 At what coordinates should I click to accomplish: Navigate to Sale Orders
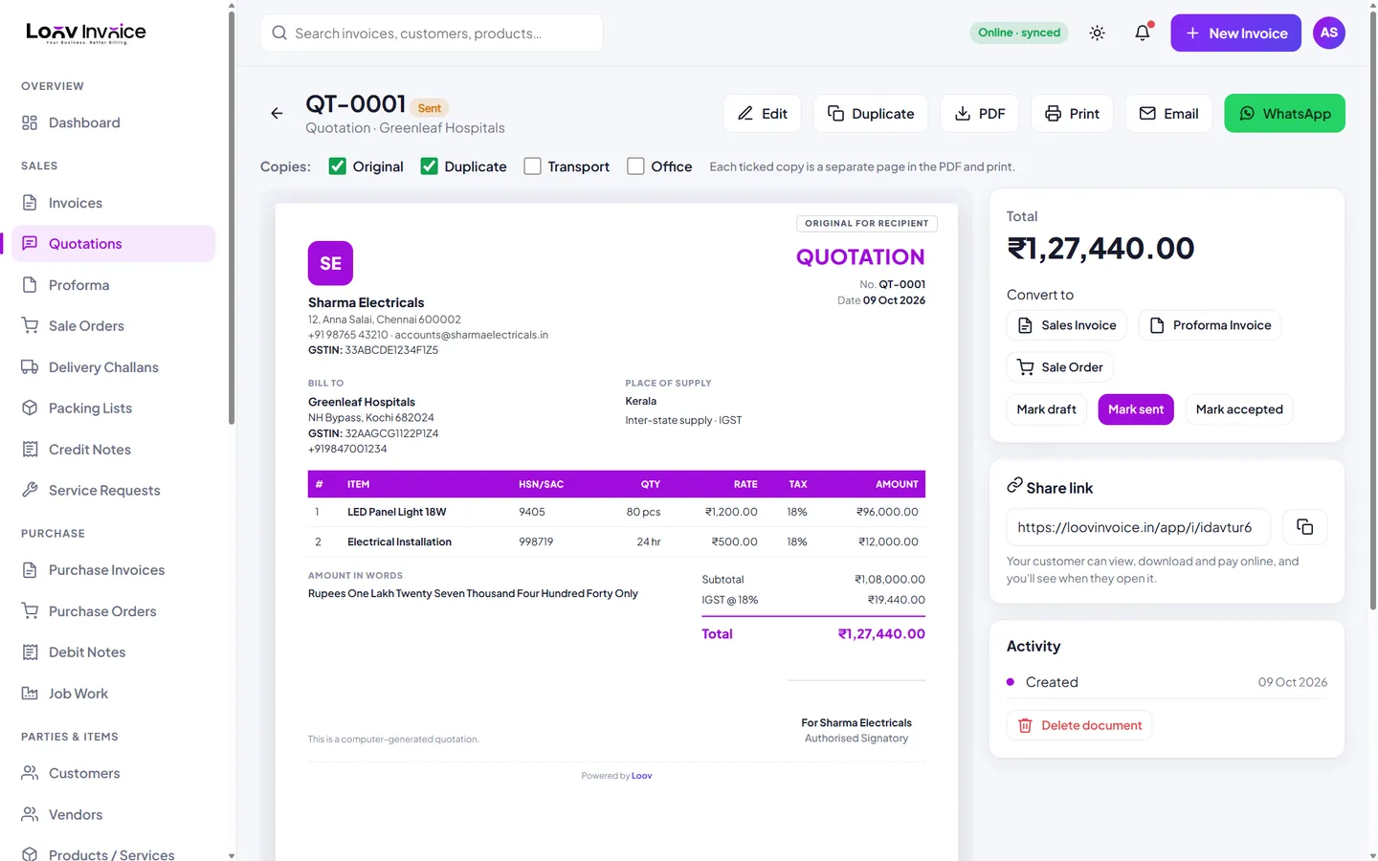113,326
